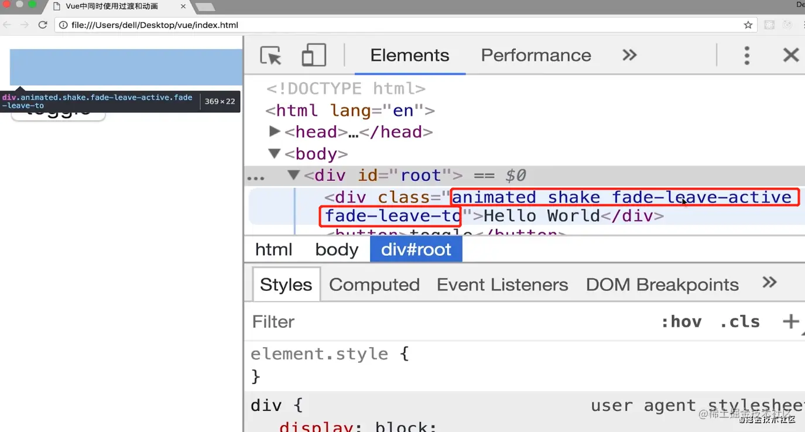Close the DevTools panel
This screenshot has height=432, width=805.
point(791,55)
